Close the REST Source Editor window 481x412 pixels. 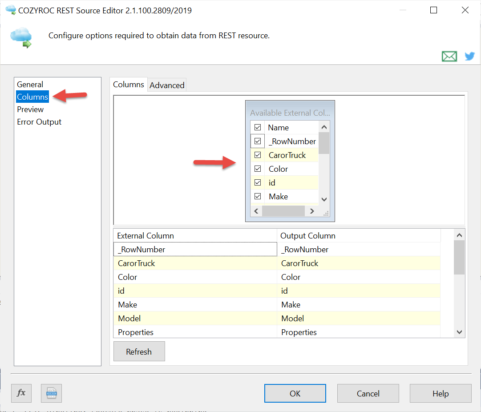[465, 10]
